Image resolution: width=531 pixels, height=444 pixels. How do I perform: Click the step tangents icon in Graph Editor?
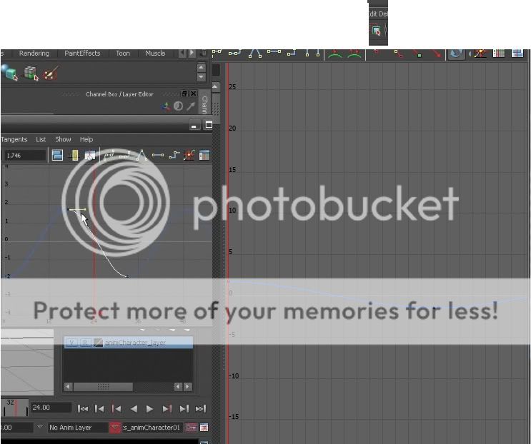[x=174, y=155]
